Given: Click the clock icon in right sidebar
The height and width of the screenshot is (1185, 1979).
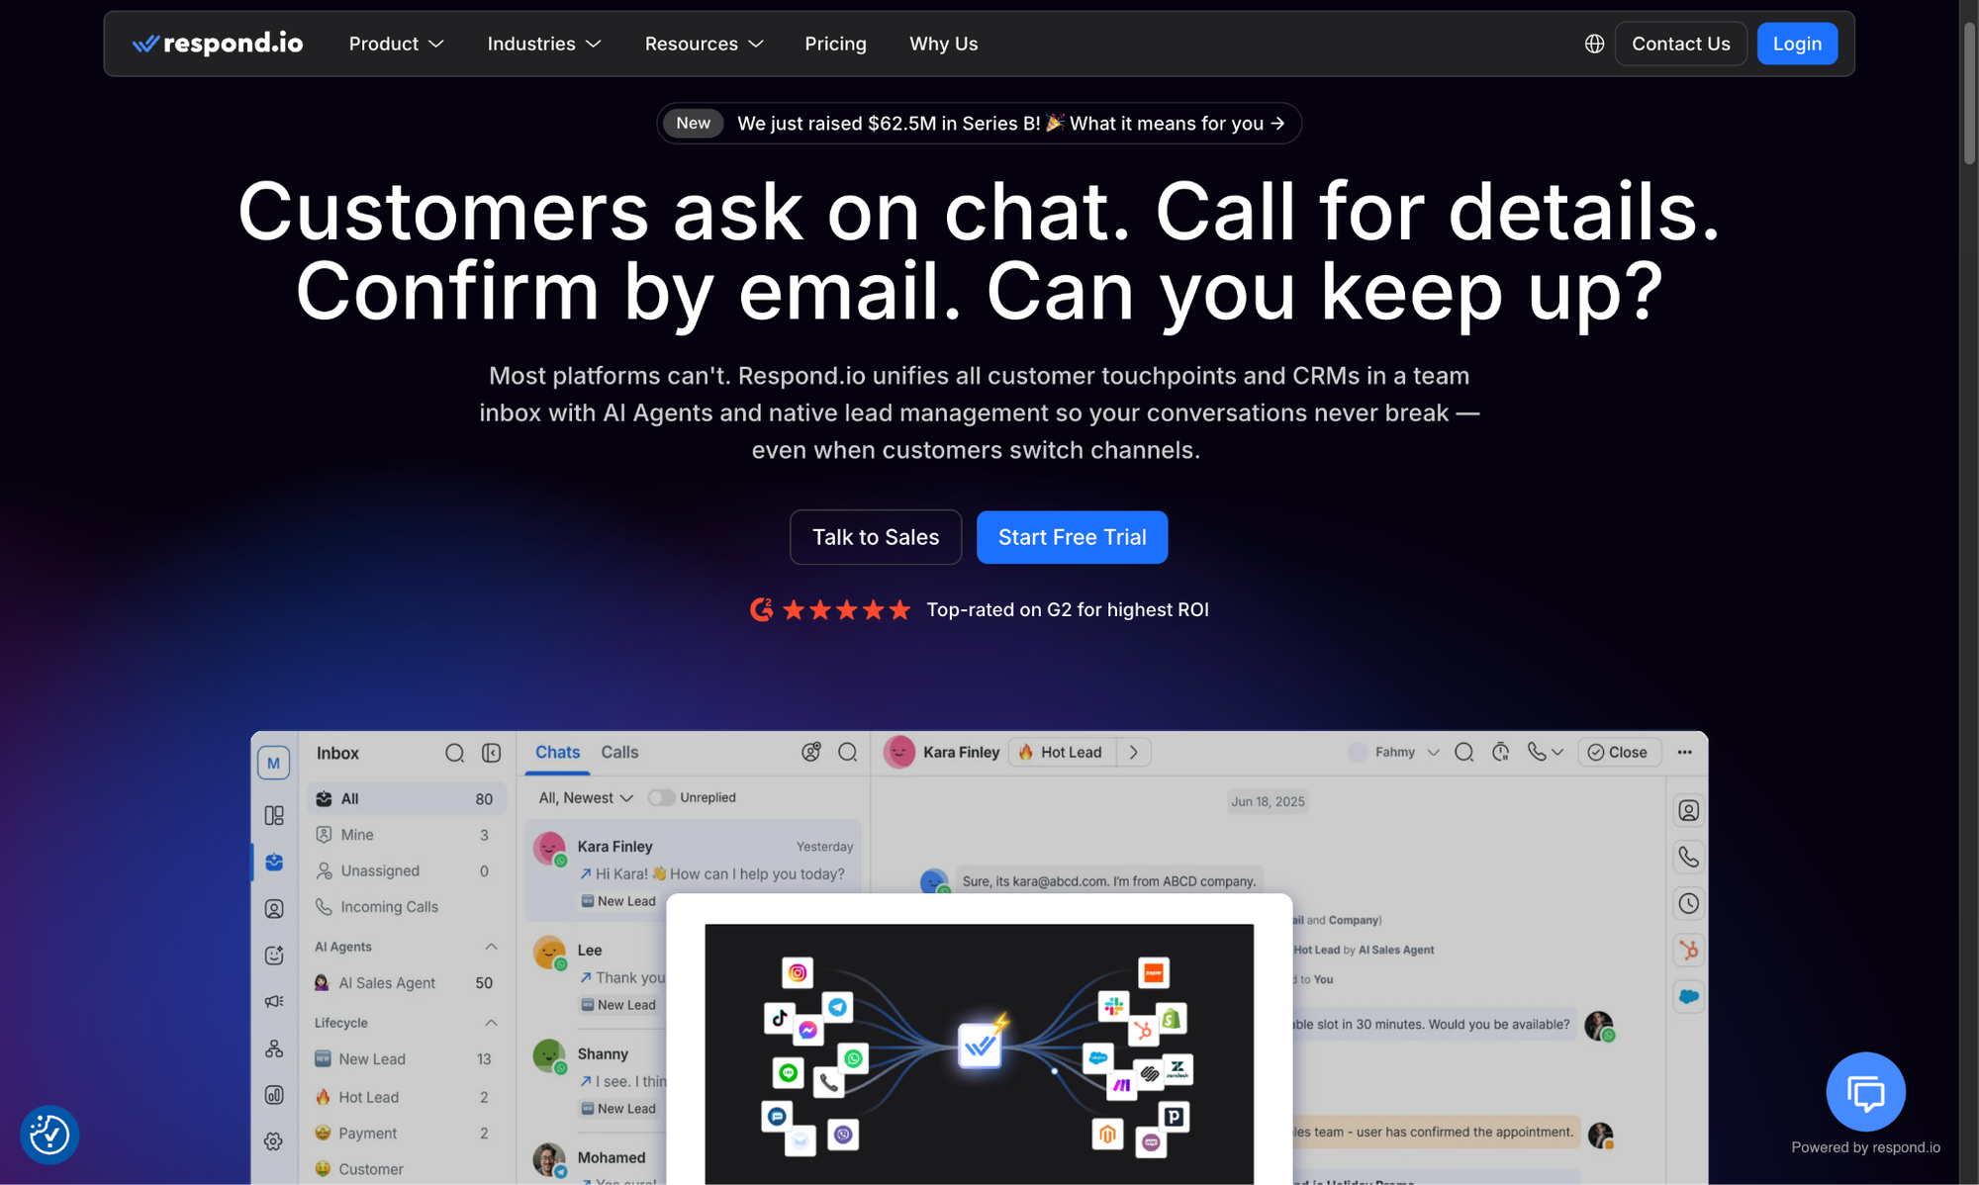Looking at the screenshot, I should point(1688,903).
